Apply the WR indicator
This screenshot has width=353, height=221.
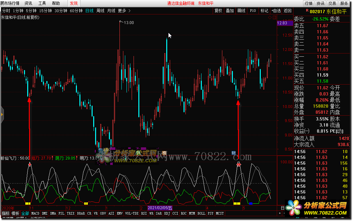click(x=152, y=213)
